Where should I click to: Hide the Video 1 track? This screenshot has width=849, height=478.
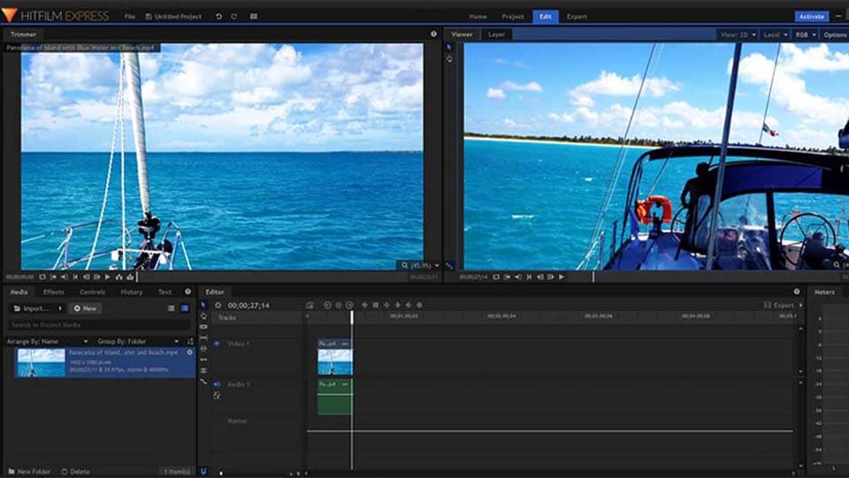218,343
